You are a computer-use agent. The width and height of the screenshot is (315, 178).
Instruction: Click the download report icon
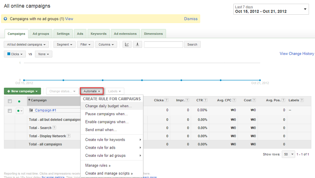coord(137,45)
